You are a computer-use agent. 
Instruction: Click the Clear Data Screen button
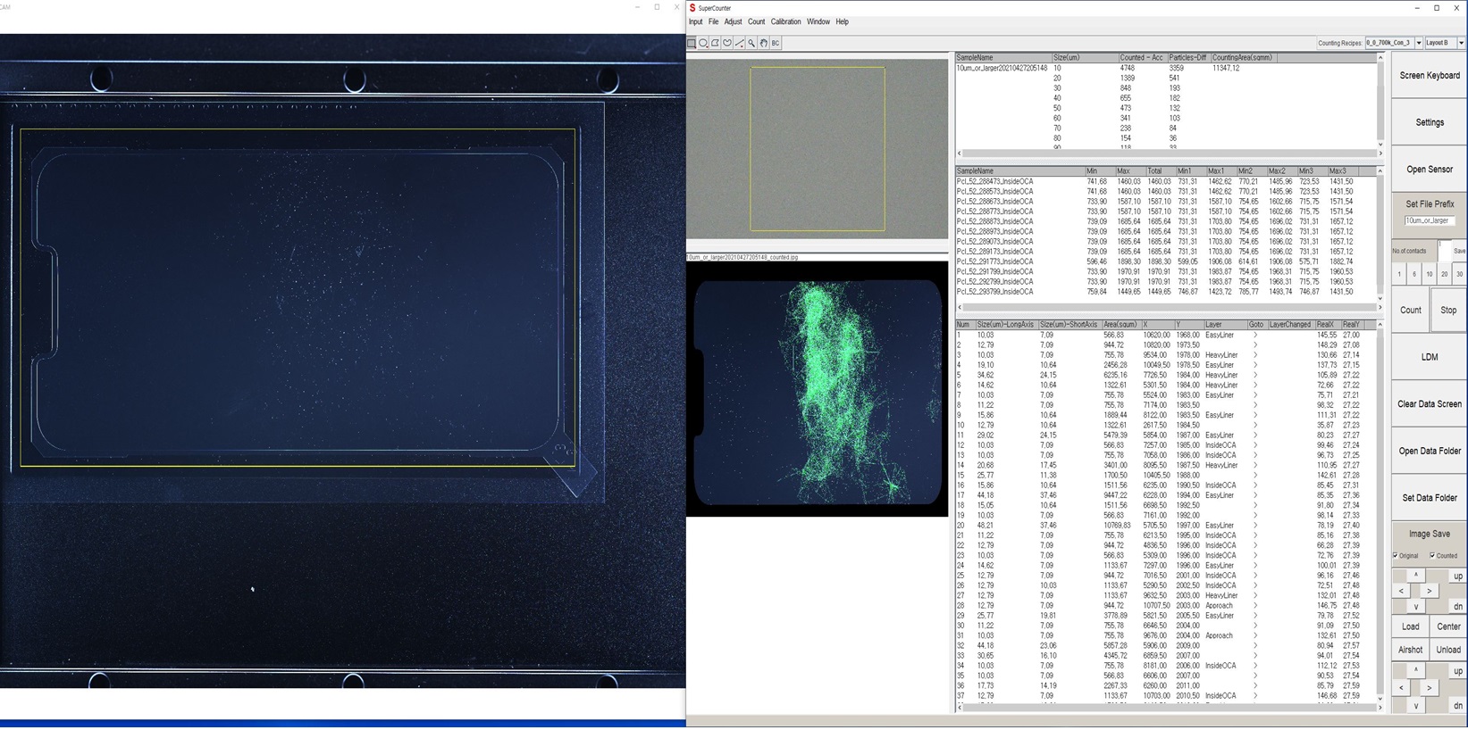click(1429, 404)
